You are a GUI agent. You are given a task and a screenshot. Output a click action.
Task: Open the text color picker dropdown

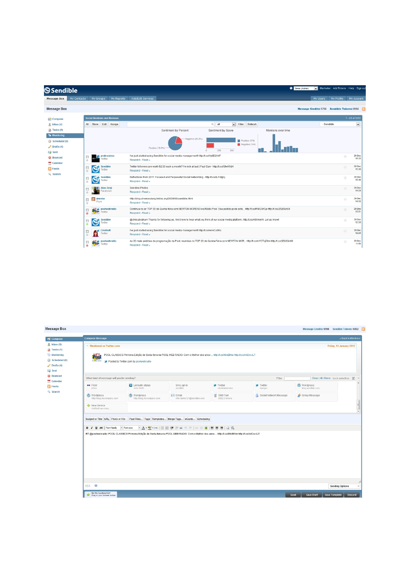coord(146,428)
